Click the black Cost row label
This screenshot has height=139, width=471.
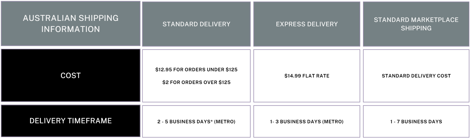pyautogui.click(x=71, y=75)
